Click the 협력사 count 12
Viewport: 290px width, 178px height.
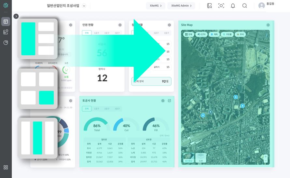click(102, 78)
